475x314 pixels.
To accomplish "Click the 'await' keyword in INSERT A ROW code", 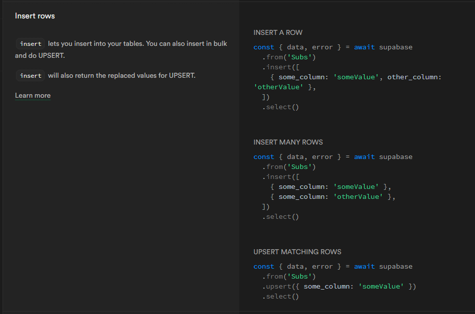I will coord(364,47).
